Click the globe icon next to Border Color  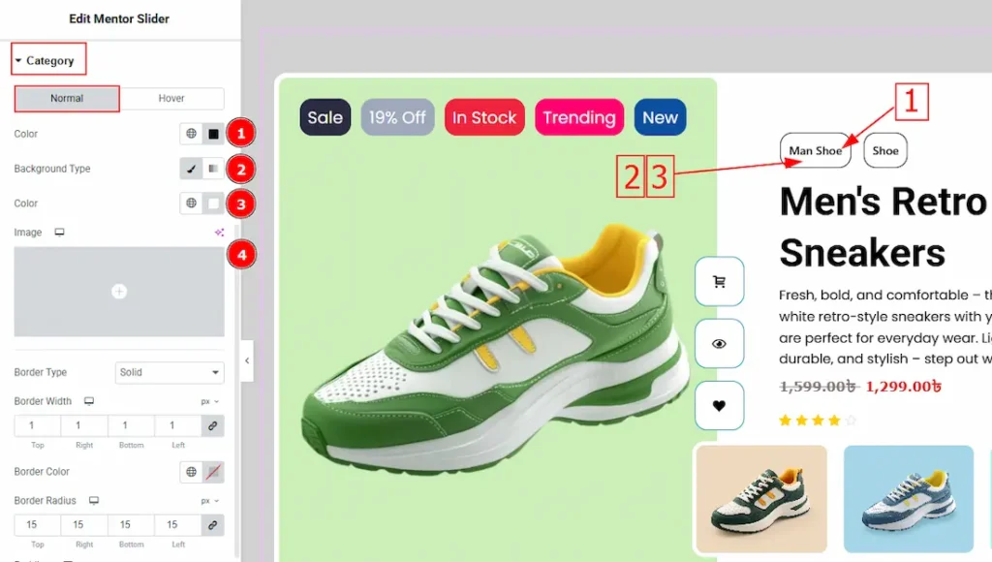(x=192, y=472)
